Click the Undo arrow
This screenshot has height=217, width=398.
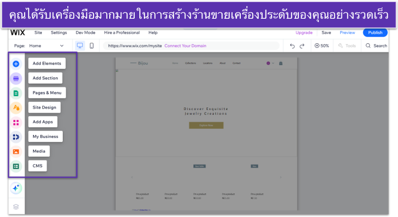pos(292,46)
